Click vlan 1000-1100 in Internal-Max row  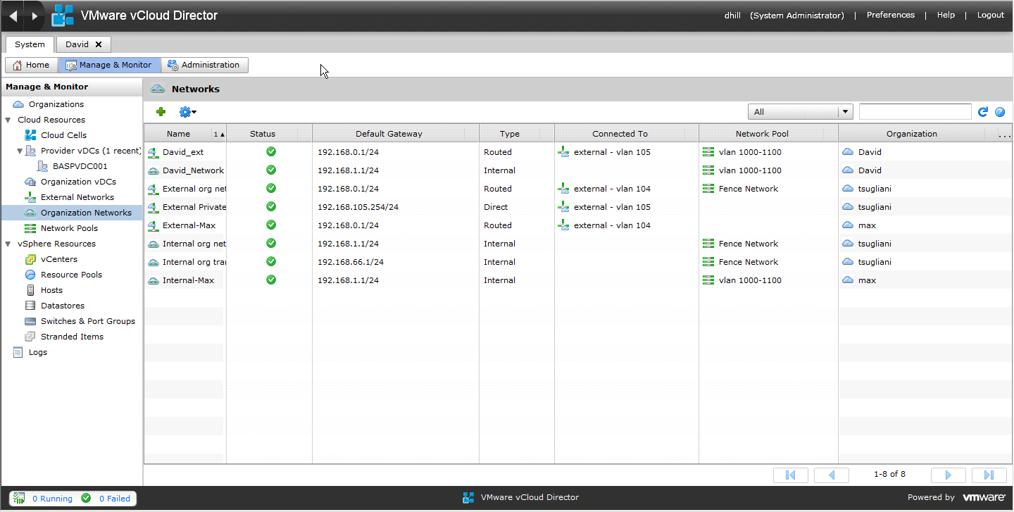pos(750,280)
